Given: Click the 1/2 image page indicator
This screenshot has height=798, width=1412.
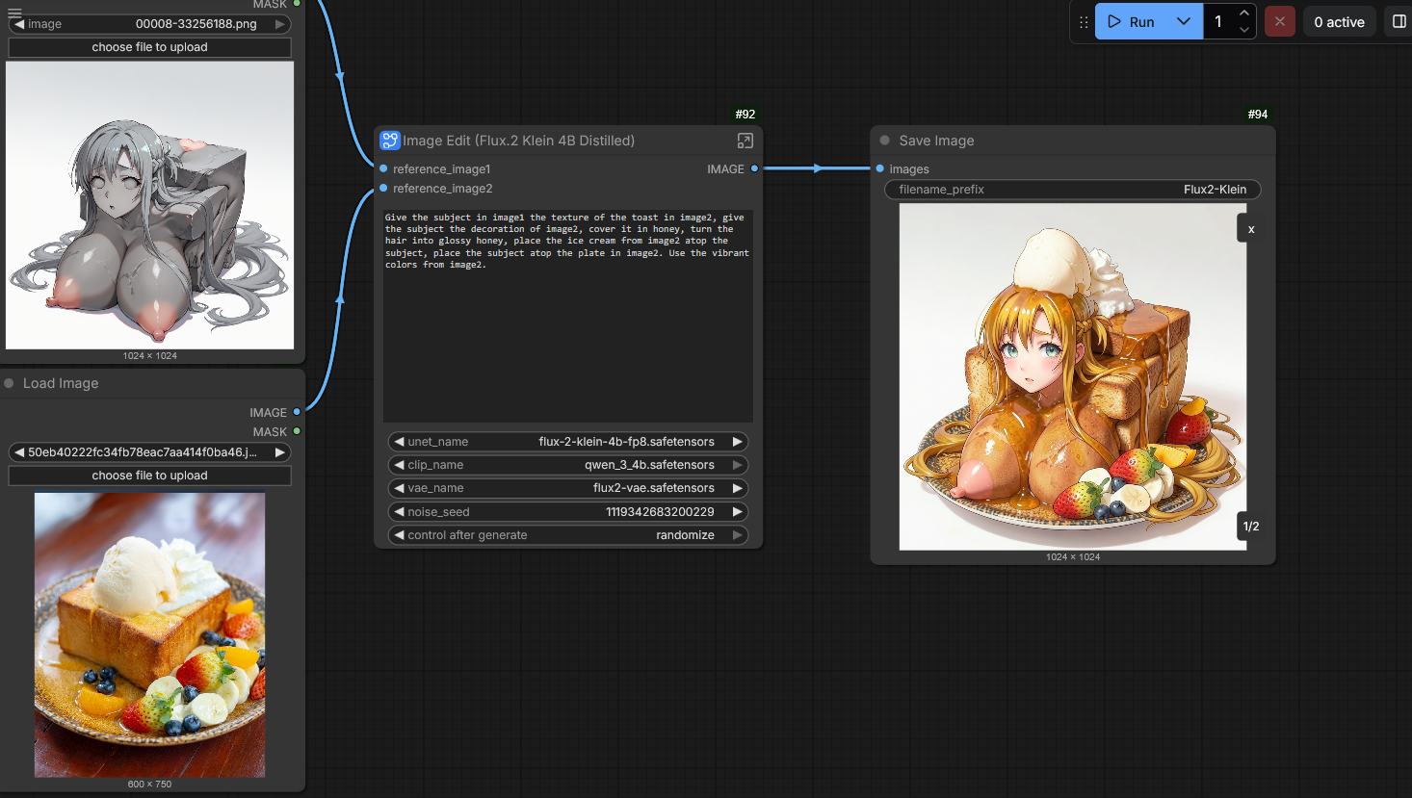Looking at the screenshot, I should point(1250,527).
